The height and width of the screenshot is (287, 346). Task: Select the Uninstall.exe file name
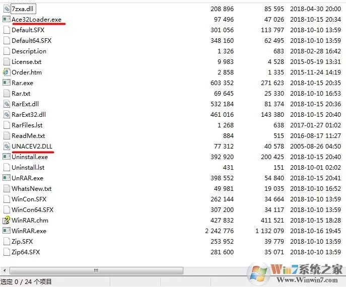tap(30, 157)
